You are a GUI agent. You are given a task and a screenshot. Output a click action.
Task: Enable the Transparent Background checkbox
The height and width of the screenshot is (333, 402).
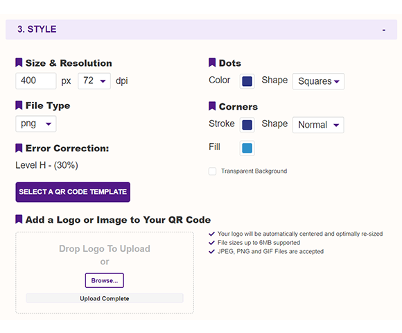(x=212, y=171)
